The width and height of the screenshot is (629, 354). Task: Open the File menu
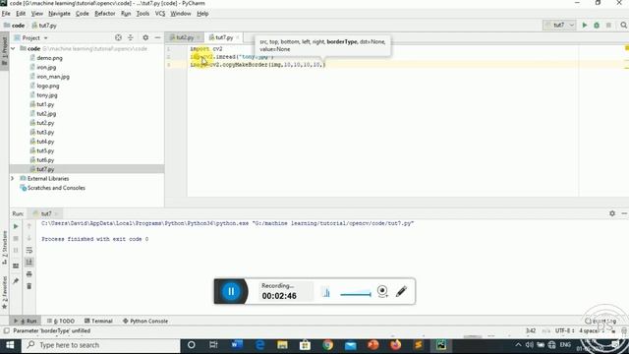point(6,13)
